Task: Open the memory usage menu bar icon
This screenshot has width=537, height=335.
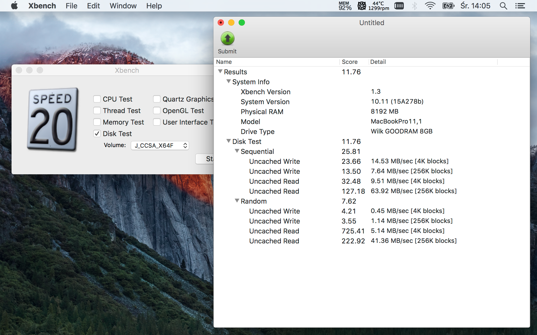Action: point(345,6)
